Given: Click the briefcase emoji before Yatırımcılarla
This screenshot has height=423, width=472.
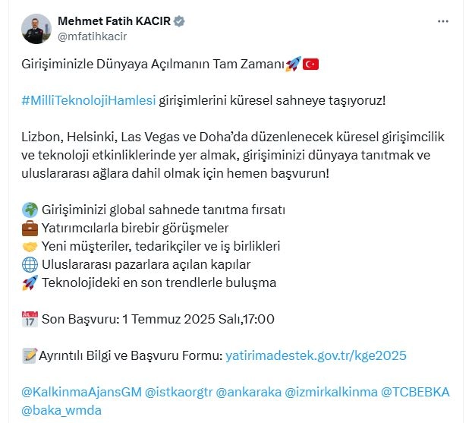Looking at the screenshot, I should click(x=30, y=227).
